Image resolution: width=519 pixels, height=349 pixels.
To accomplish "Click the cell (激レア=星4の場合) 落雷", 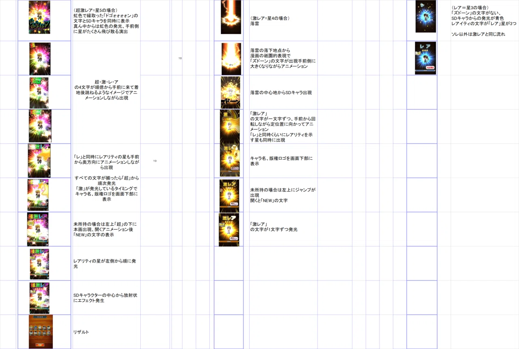I will 283,21.
